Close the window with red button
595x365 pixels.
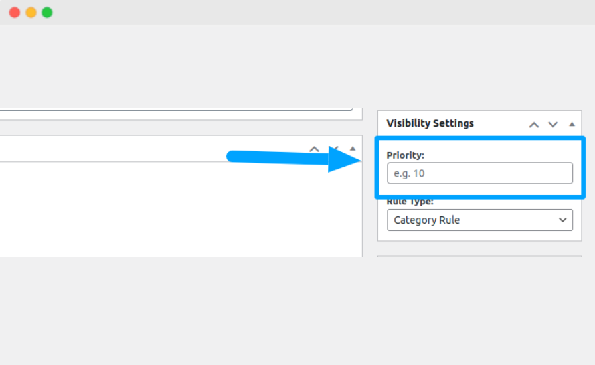click(x=14, y=13)
